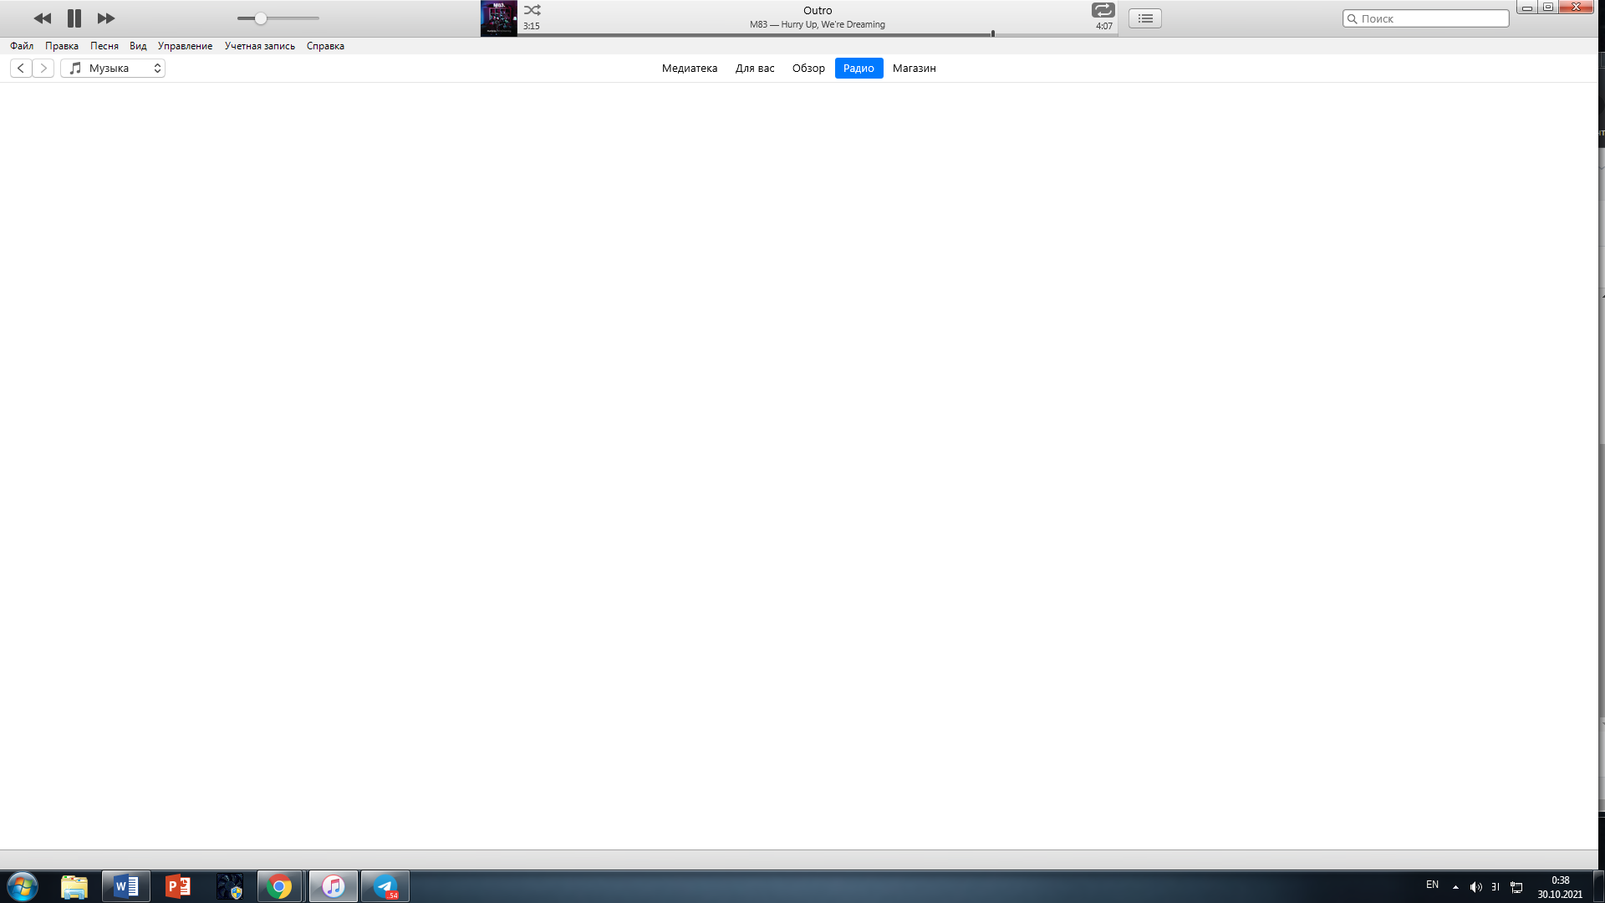Go to the Магазин tab
Viewport: 1605px width, 903px height.
click(914, 69)
